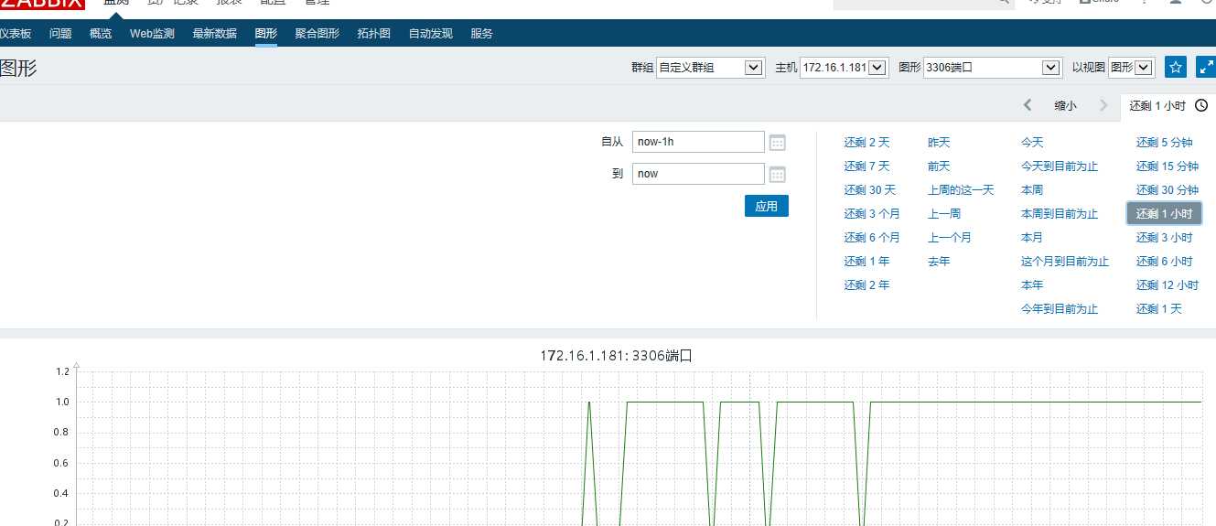Select 上一个月 time range
This screenshot has width=1216, height=526.
point(950,238)
